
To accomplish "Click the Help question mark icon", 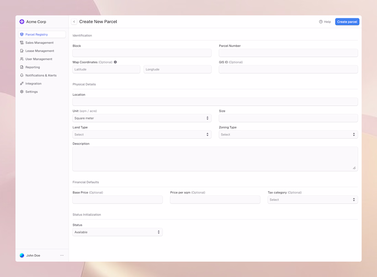I will coord(321,22).
